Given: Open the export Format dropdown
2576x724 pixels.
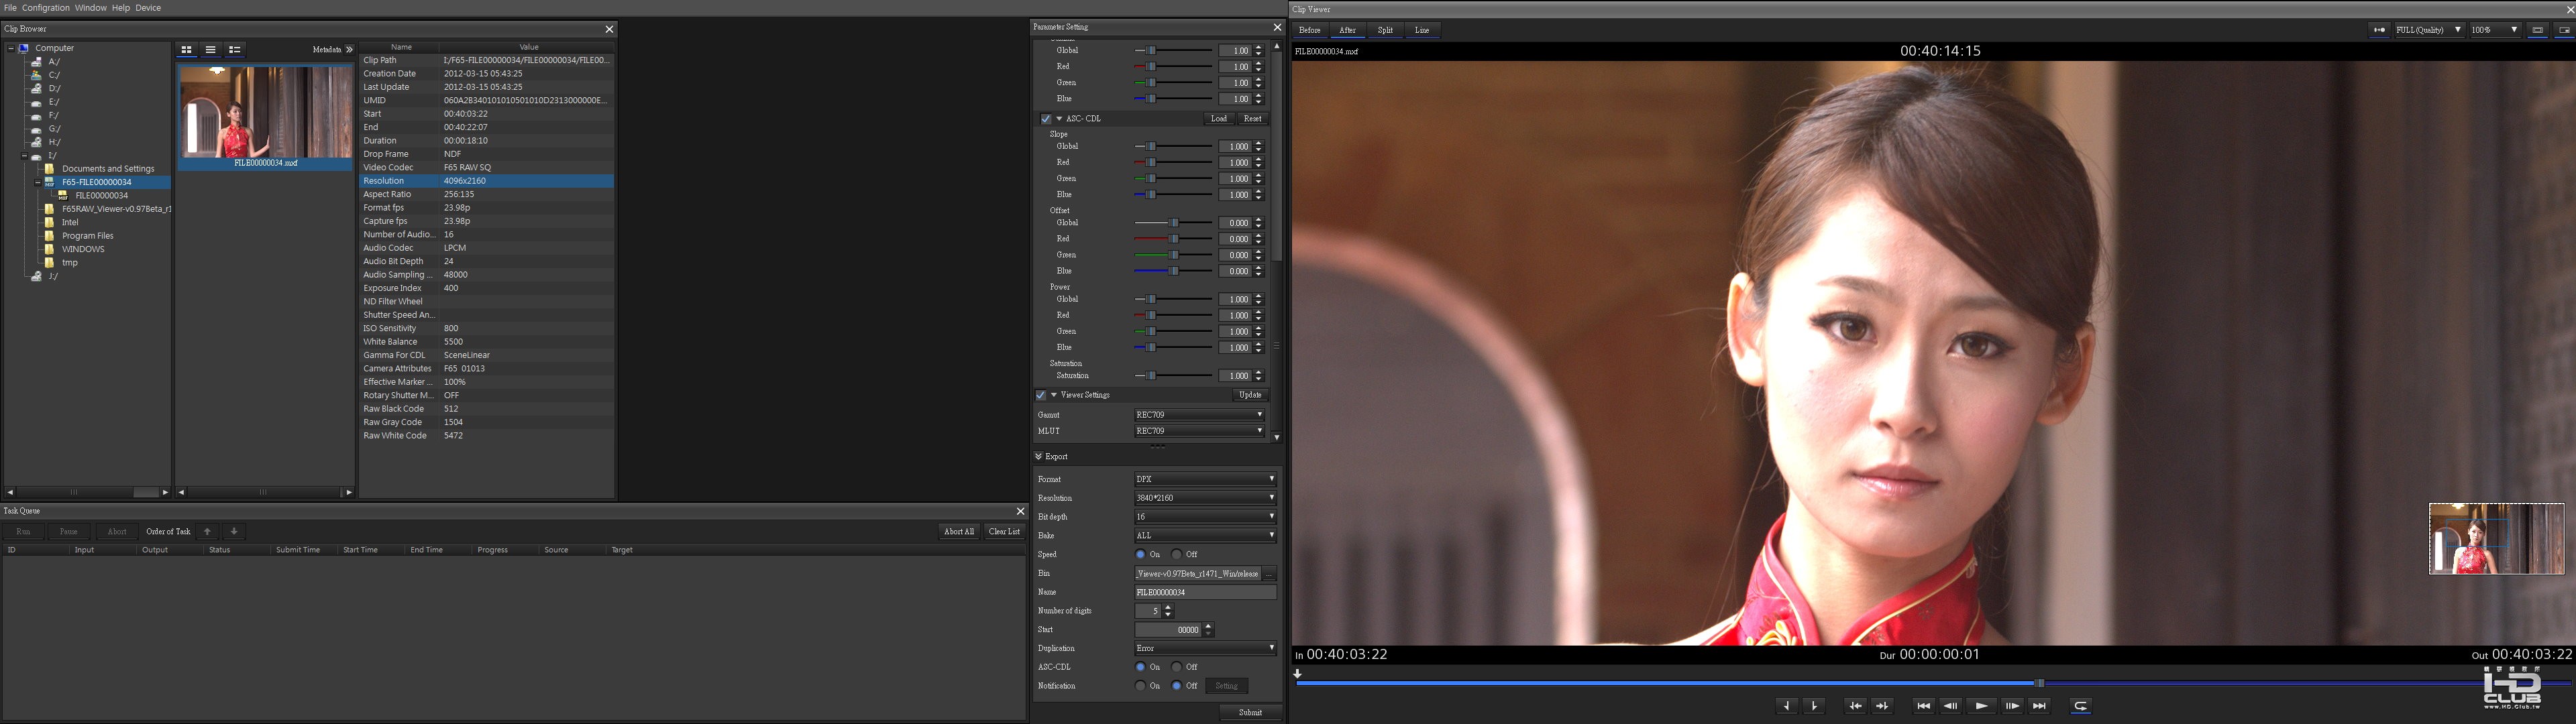Looking at the screenshot, I should tap(1205, 479).
